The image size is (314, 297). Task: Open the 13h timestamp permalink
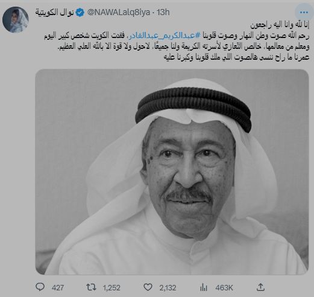pos(163,13)
